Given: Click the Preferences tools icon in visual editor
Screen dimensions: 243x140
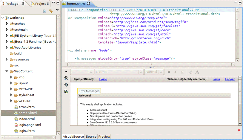Looking at the screenshot, I should pos(66,78).
